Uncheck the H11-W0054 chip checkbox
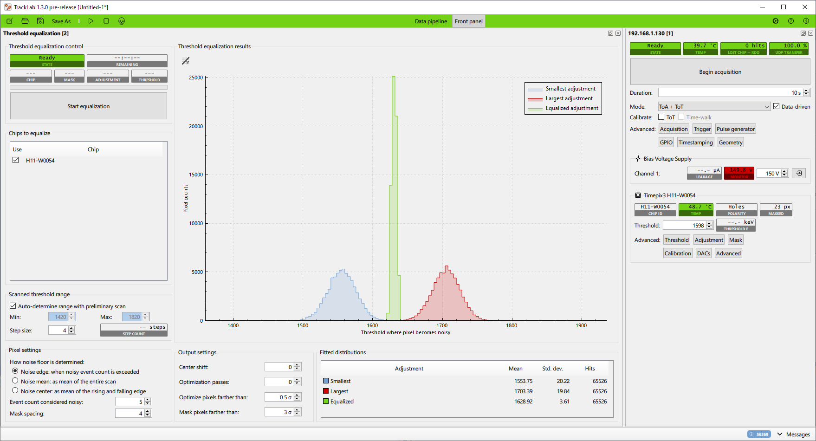 click(16, 160)
